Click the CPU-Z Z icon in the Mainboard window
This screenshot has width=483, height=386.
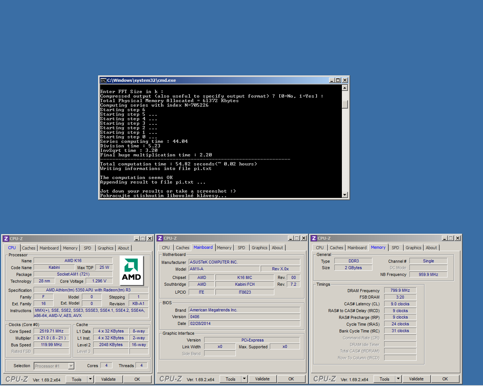coord(160,238)
